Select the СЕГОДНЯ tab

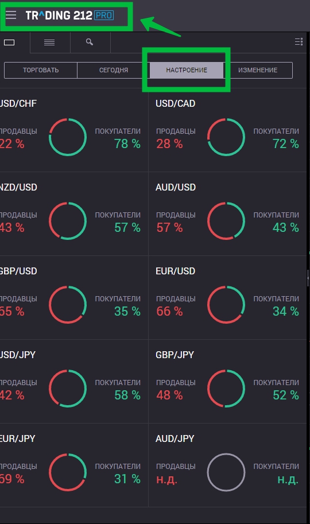(x=113, y=70)
